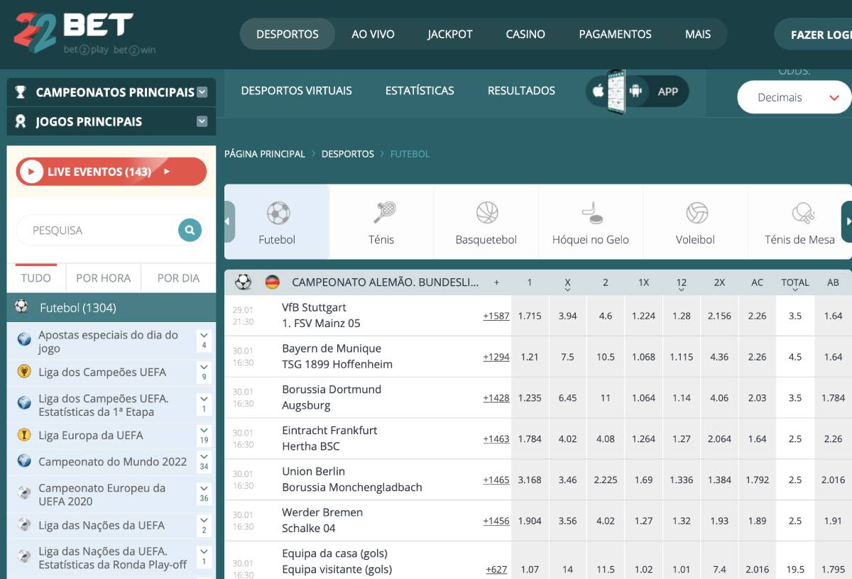Select the Futebol sport icon
Viewport: 852px width, 579px height.
pyautogui.click(x=278, y=213)
